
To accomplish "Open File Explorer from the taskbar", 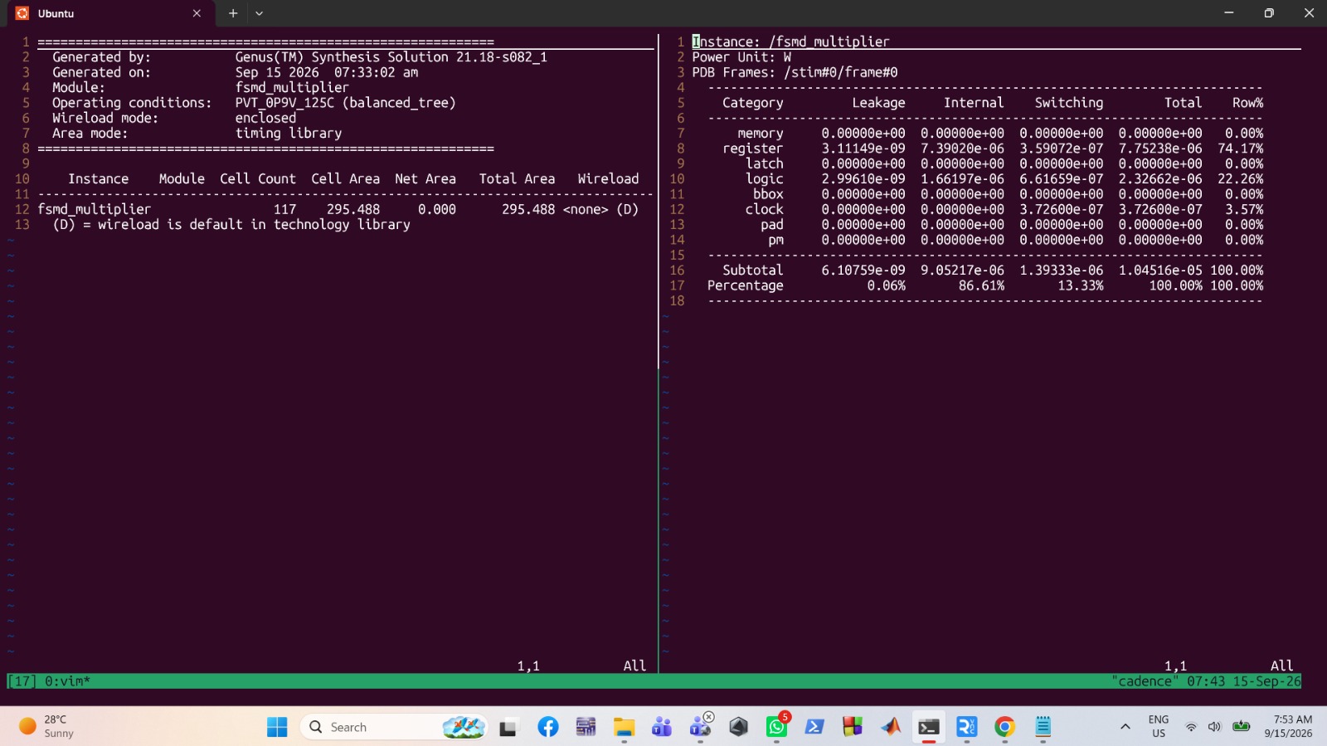I will [x=624, y=727].
